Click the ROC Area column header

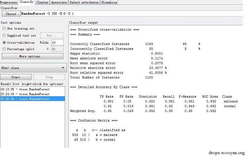(210, 97)
